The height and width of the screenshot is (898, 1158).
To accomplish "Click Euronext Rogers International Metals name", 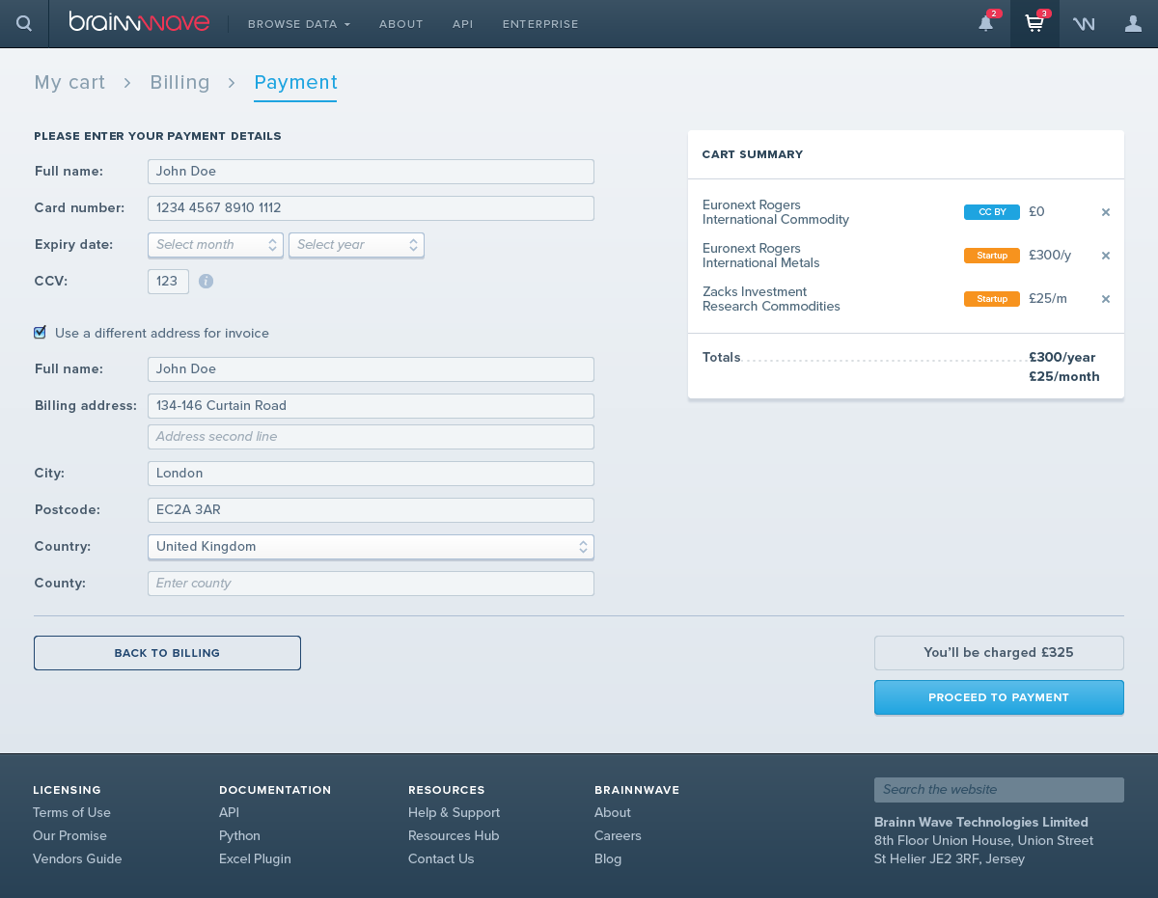I will (x=761, y=256).
